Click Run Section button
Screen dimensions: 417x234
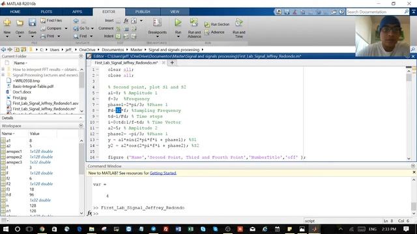coord(217,24)
